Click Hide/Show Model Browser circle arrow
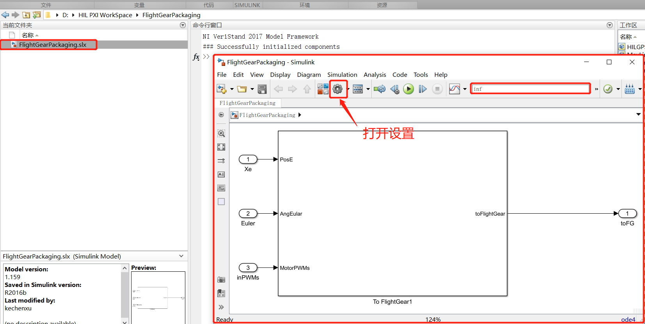Screen dimensions: 645x324 221,115
